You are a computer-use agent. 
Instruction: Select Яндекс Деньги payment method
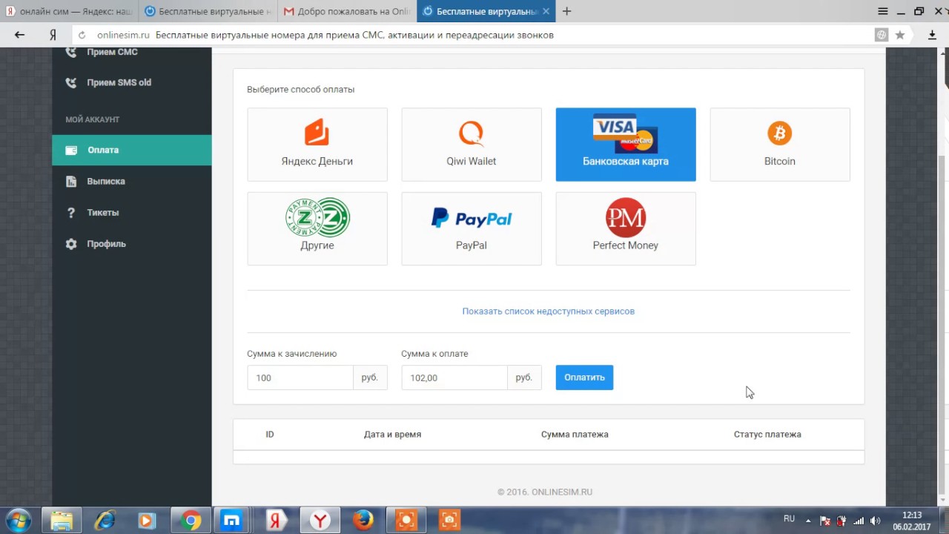[x=317, y=145]
